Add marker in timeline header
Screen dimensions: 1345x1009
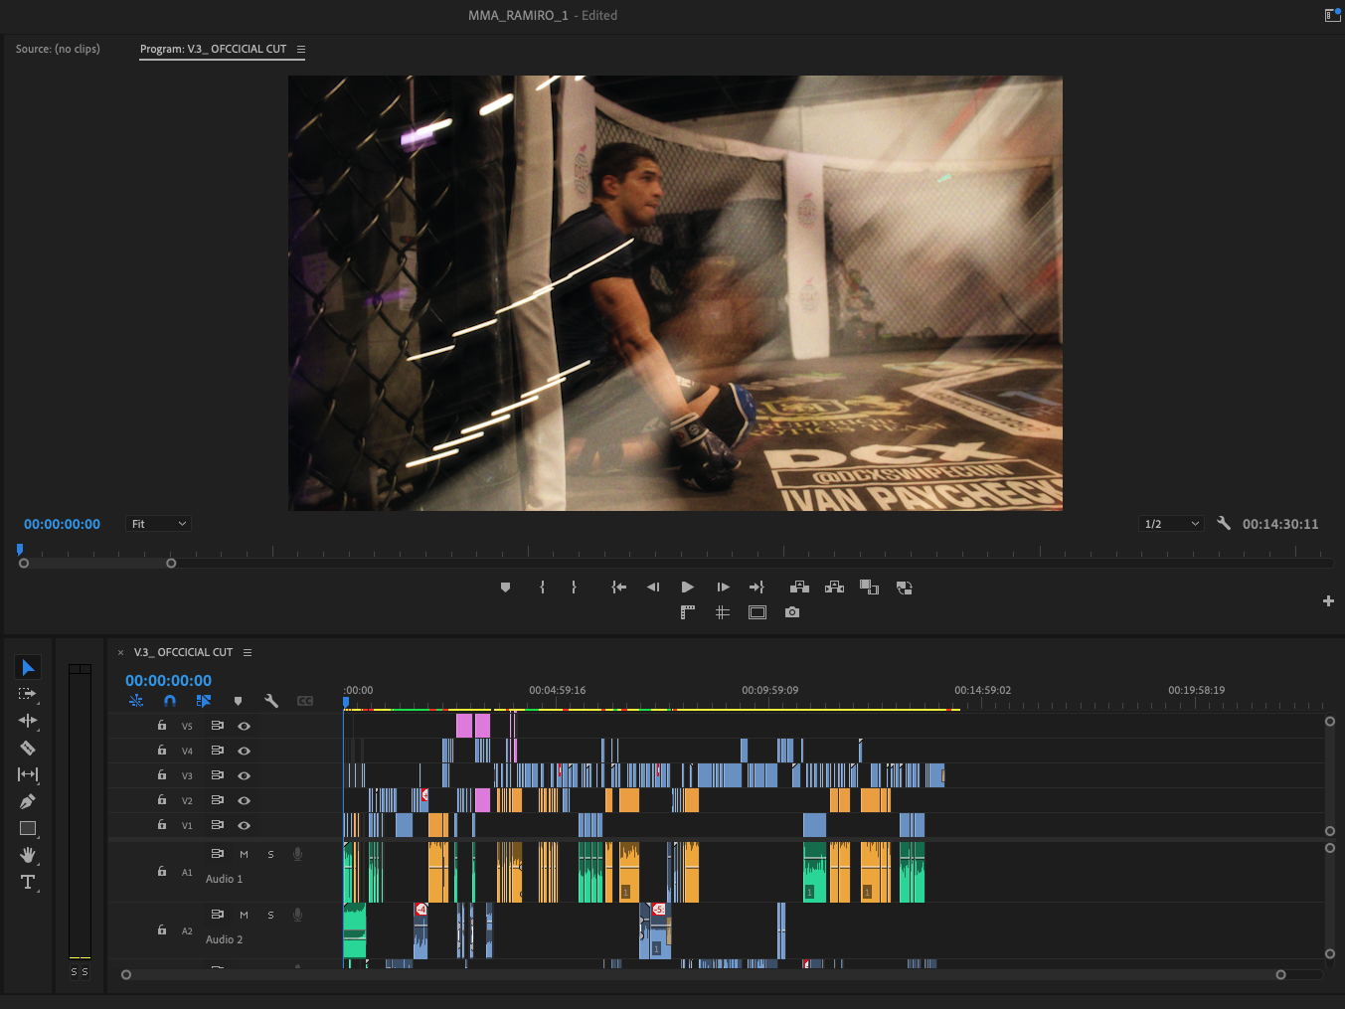pos(238,701)
